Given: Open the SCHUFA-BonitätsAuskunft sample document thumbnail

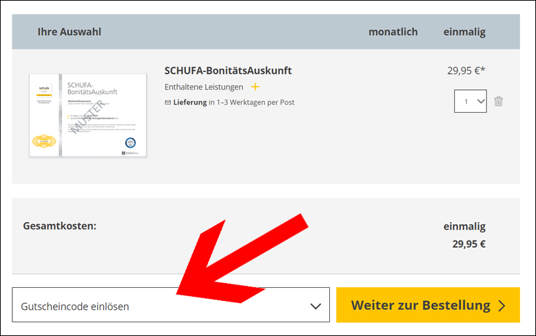Looking at the screenshot, I should point(88,115).
